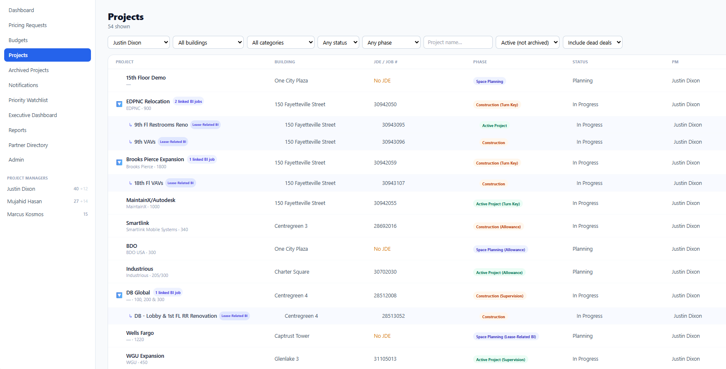The image size is (726, 369).
Task: Open the Active (not archived) dropdown
Action: coord(527,42)
